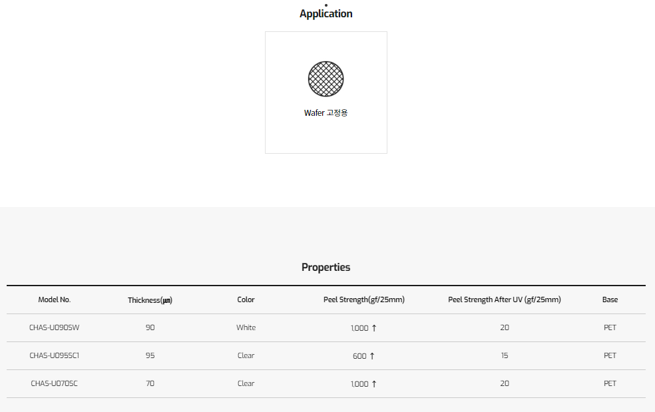Viewport: 655px width, 412px height.
Task: Click the Model No. column header
Action: click(55, 300)
